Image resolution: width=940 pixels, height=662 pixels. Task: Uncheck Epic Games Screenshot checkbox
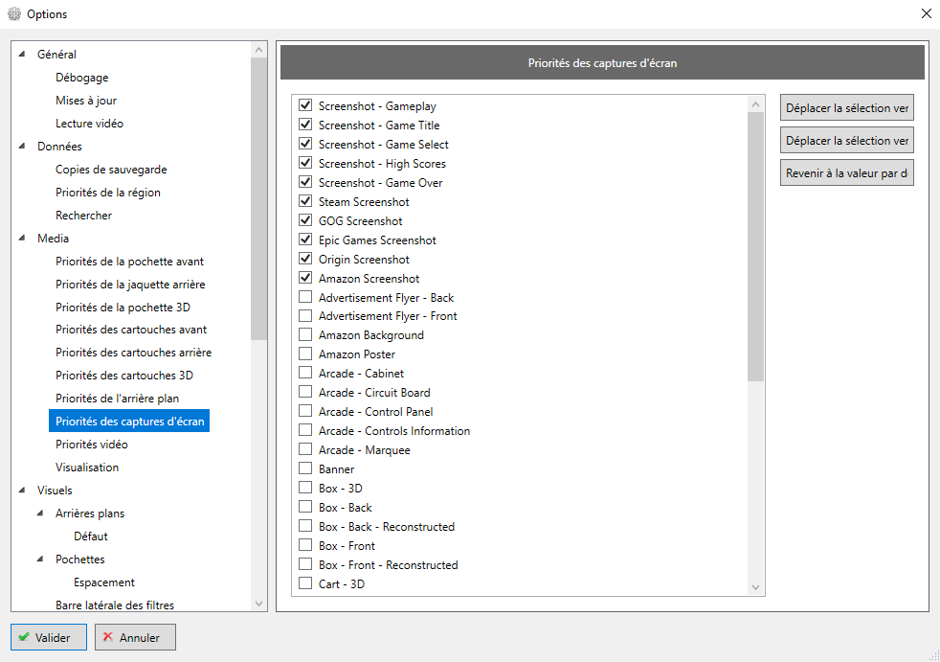[305, 240]
